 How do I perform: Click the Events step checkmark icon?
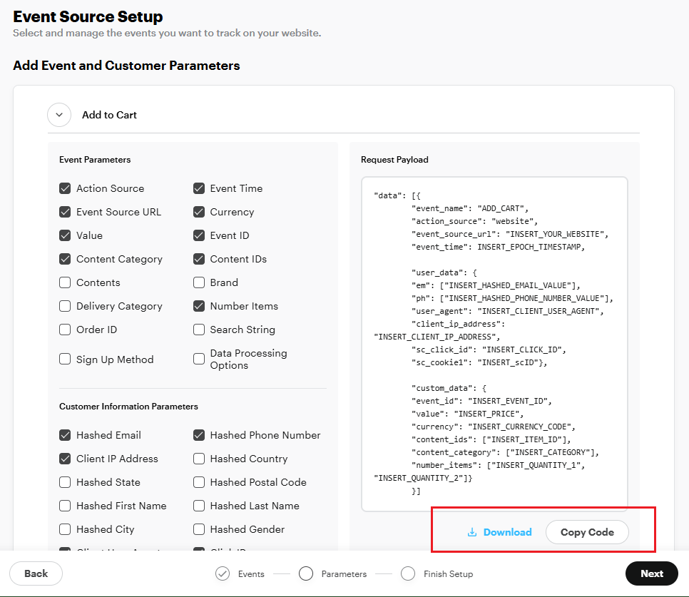pyautogui.click(x=223, y=573)
